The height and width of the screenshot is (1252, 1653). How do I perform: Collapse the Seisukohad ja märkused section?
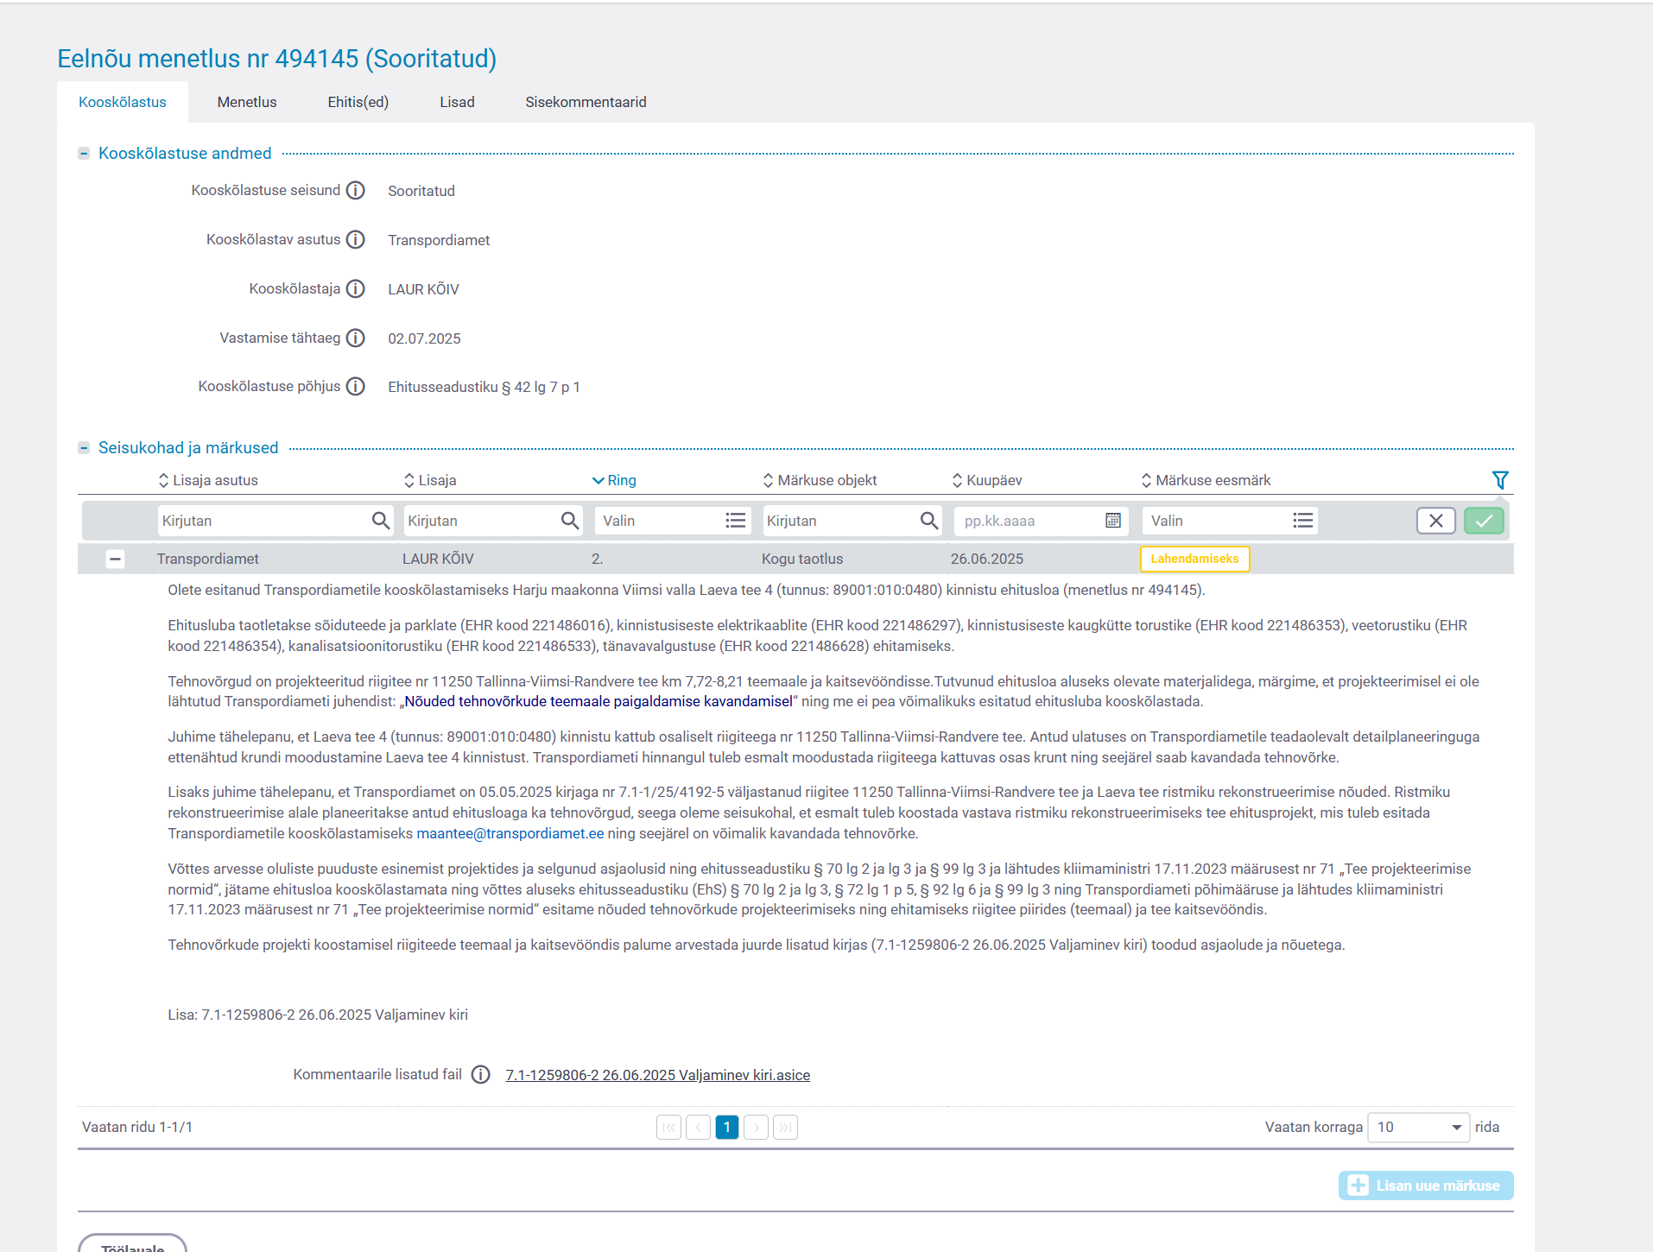84,447
